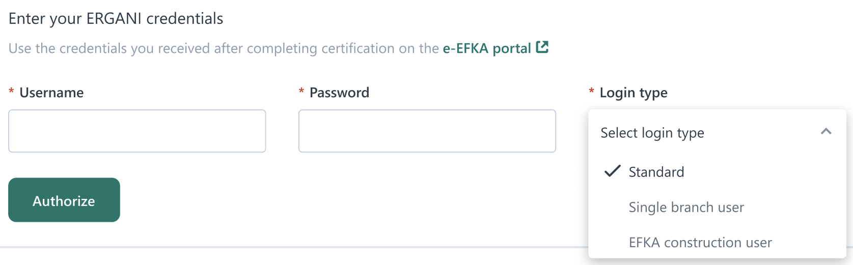The image size is (853, 265).
Task: Focus the Password input field
Action: pyautogui.click(x=427, y=131)
